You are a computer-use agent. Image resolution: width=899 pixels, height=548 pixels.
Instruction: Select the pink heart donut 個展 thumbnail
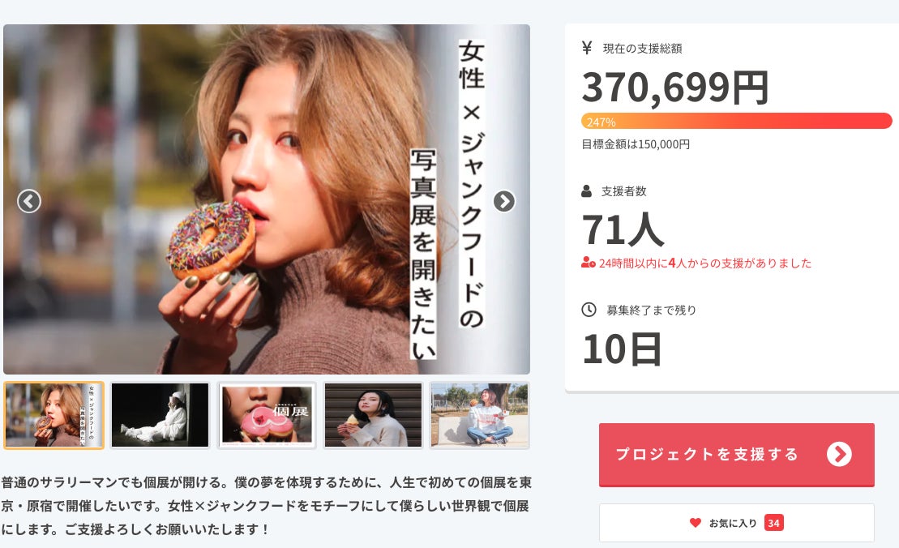[x=267, y=415]
